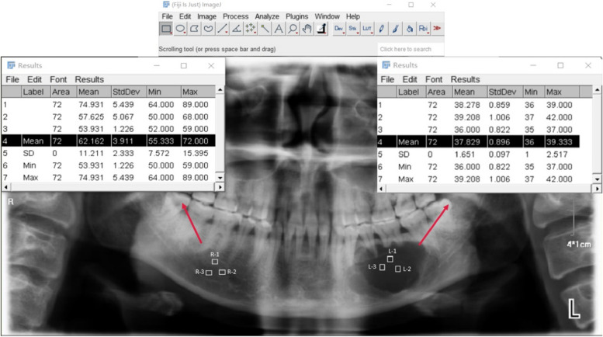Click down scroll arrow in right Results table

597,179
